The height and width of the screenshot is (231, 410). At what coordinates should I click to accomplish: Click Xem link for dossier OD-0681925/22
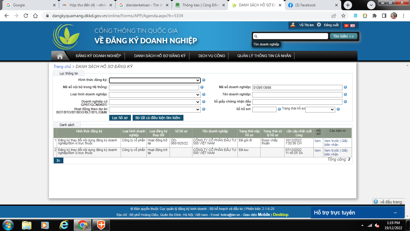(x=317, y=141)
